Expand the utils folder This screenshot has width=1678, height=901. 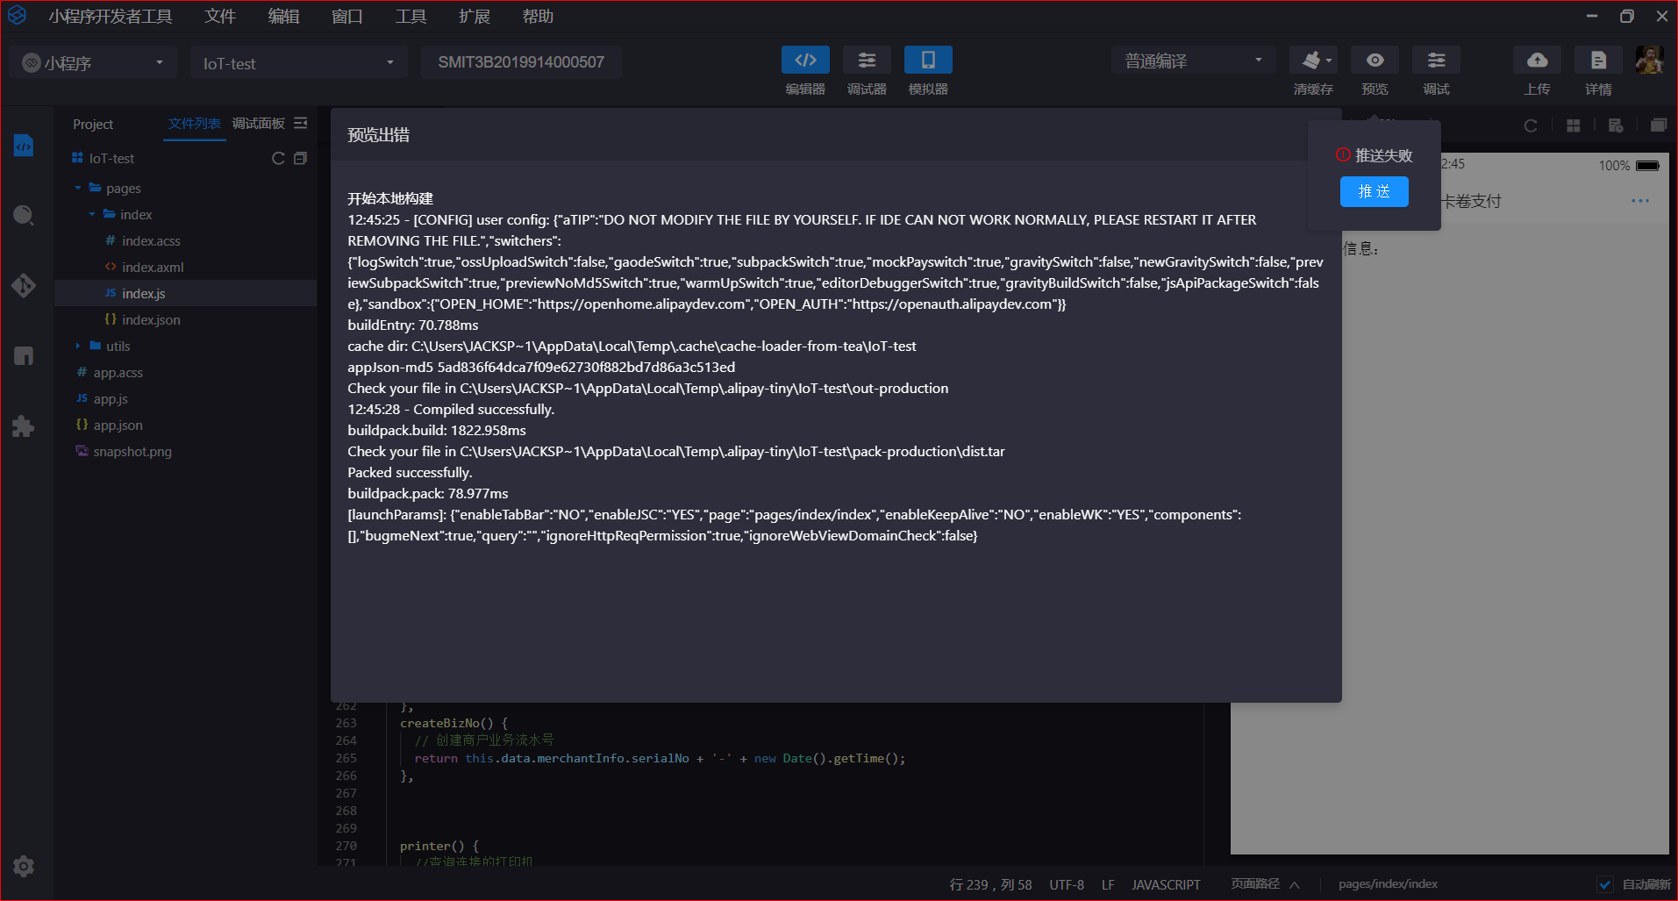pyautogui.click(x=78, y=346)
